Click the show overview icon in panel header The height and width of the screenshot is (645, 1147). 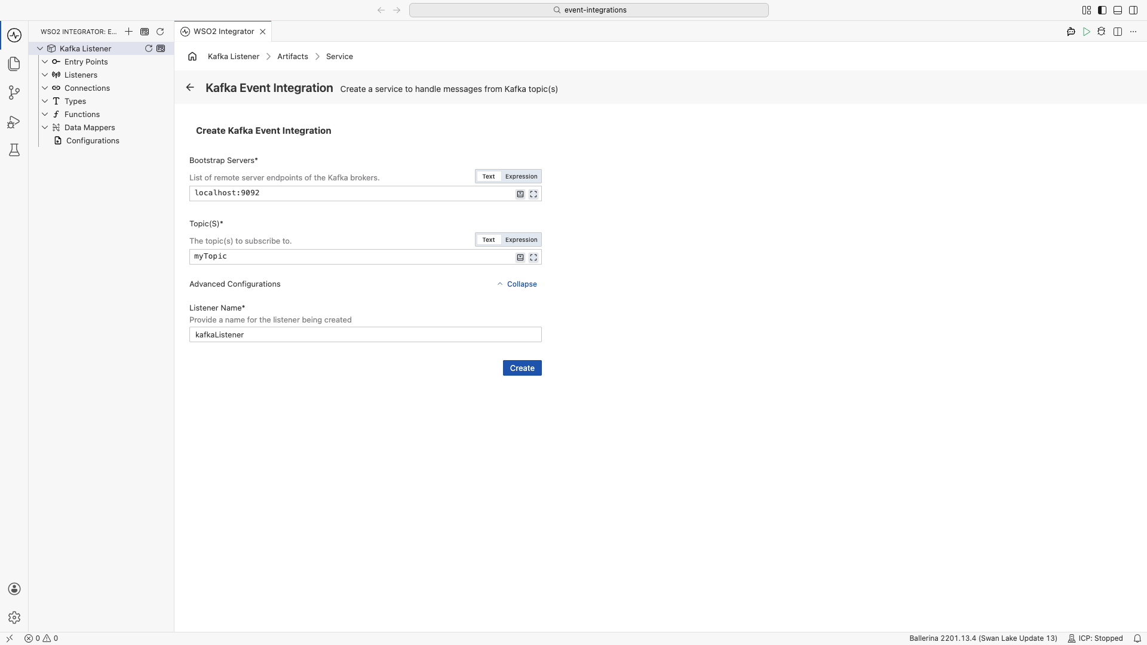pos(145,32)
